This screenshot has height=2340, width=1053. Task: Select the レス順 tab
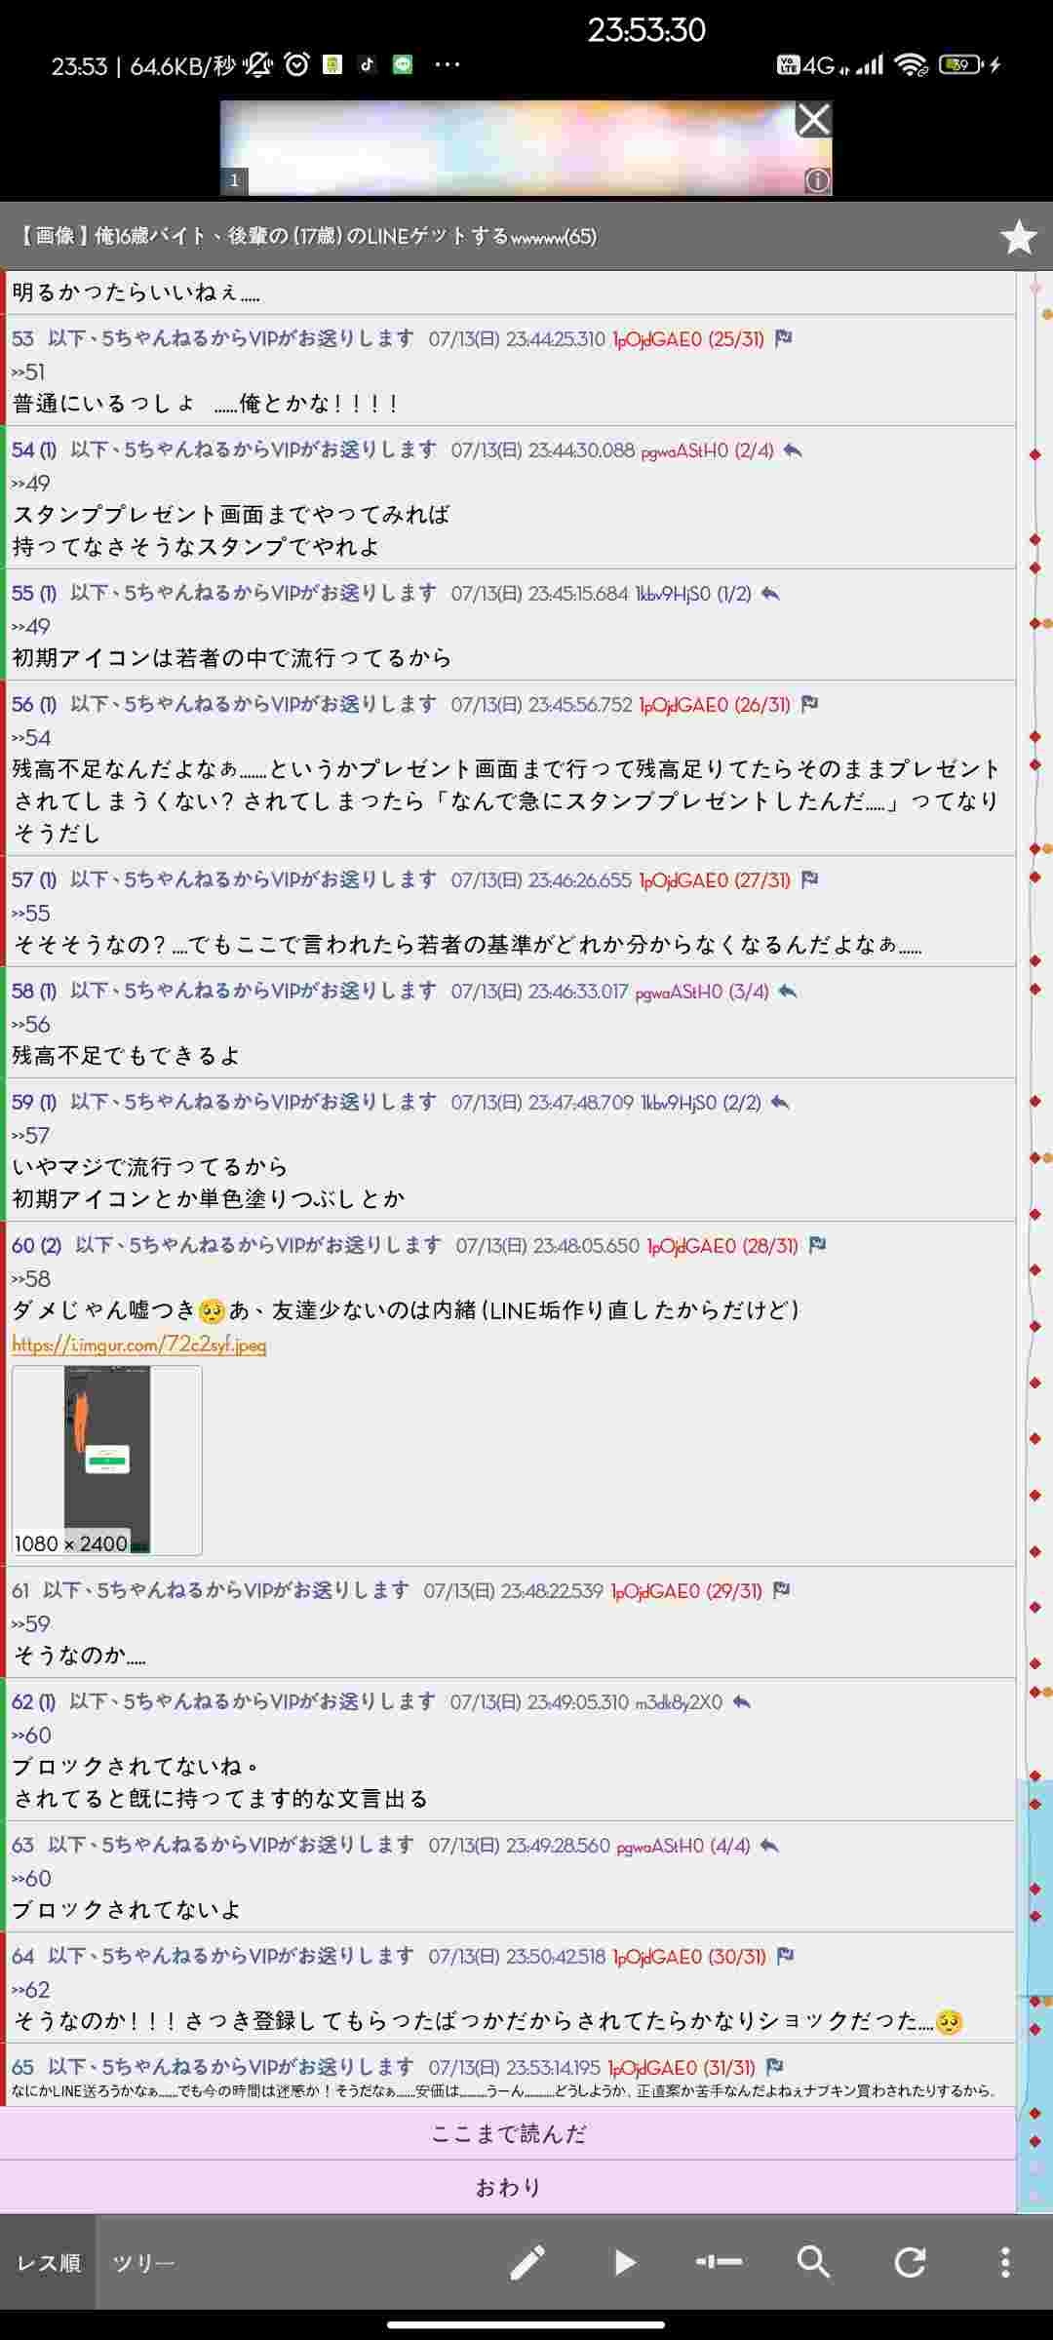(48, 2262)
